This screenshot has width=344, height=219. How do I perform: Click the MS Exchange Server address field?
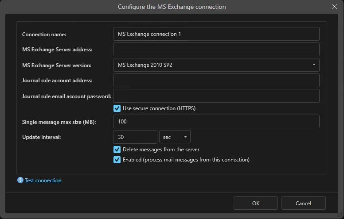(216, 49)
